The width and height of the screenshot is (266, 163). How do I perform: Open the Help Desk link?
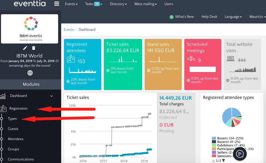pyautogui.click(x=209, y=17)
